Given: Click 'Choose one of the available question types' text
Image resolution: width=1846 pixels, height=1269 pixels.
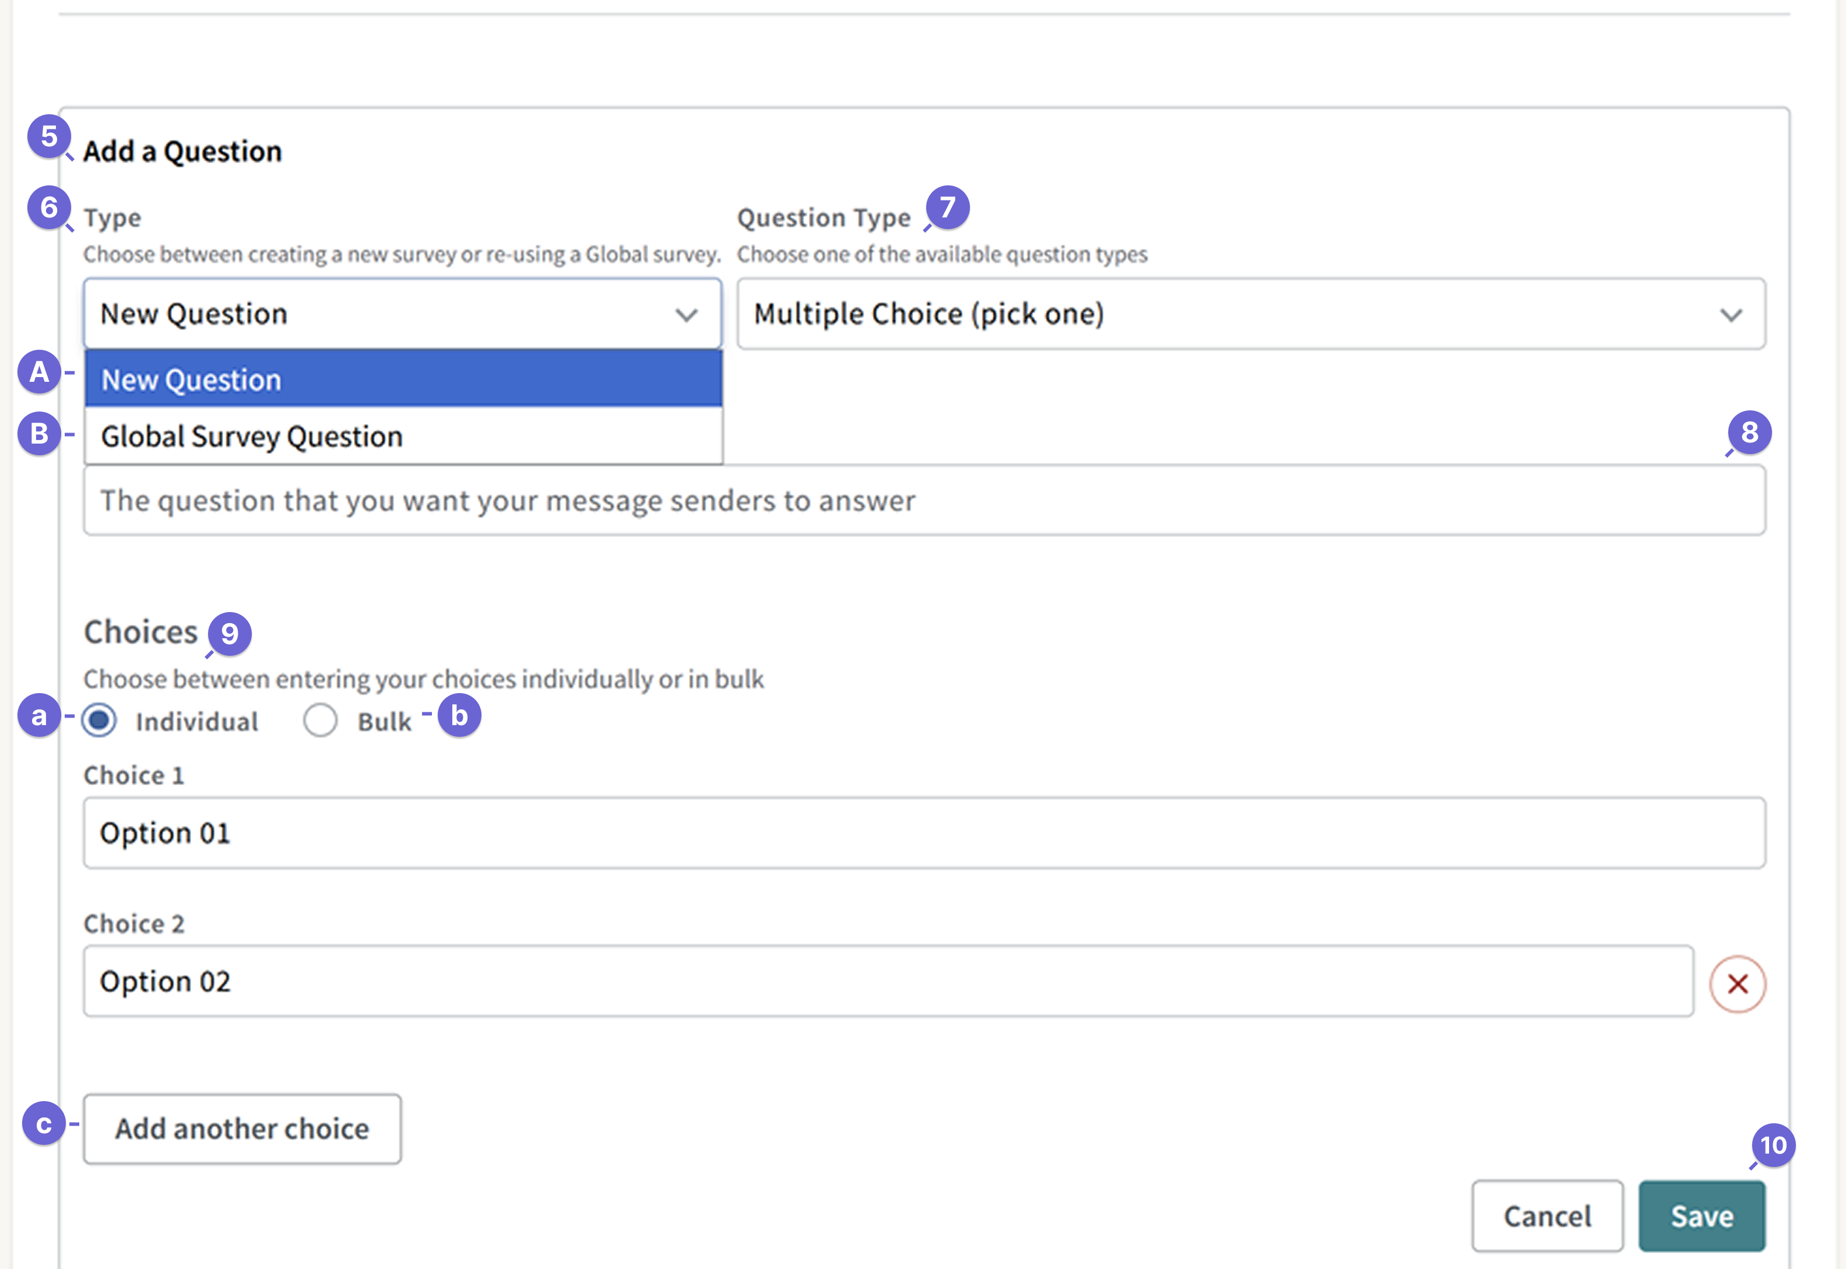Looking at the screenshot, I should [x=942, y=254].
